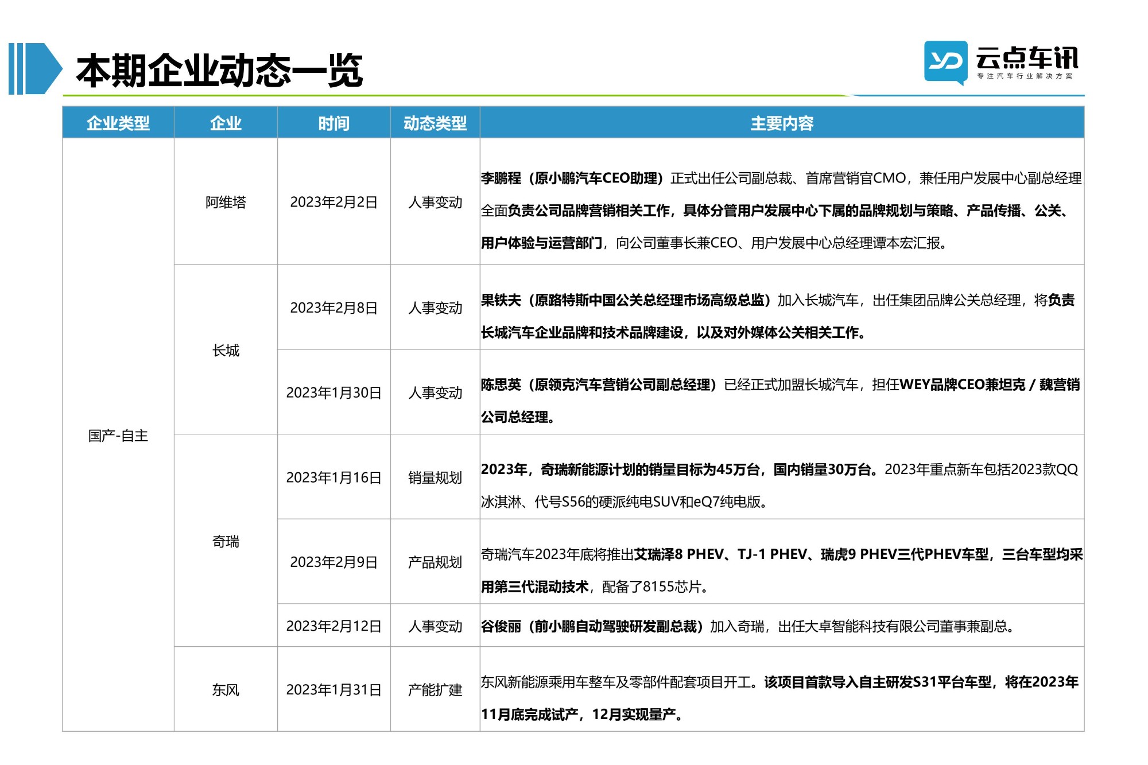Screen dimensions: 1148x765
Task: Select the slide title 本期企业动态一览
Action: coord(219,71)
